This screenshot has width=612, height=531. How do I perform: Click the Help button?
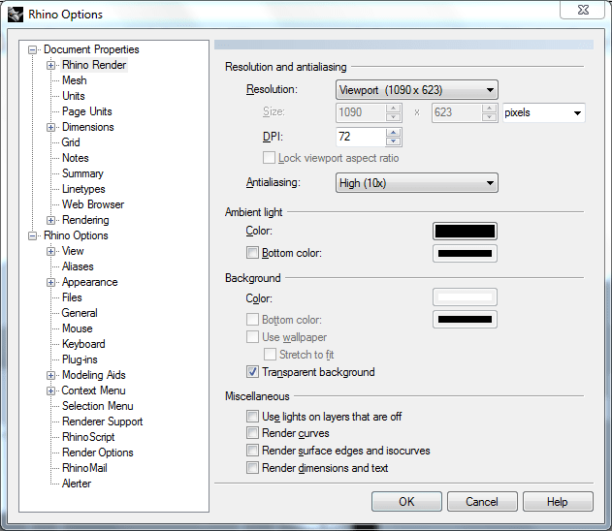pyautogui.click(x=557, y=502)
